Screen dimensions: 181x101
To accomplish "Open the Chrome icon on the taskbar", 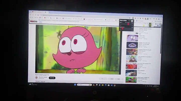I will click(115, 85).
